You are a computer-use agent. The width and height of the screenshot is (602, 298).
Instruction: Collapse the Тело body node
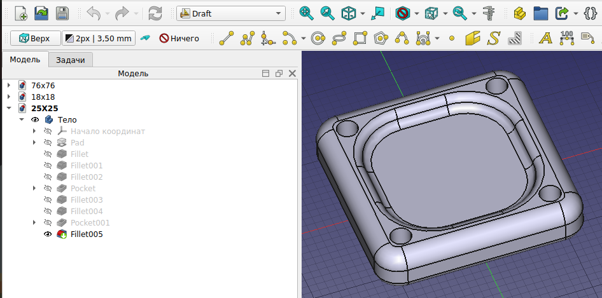22,119
